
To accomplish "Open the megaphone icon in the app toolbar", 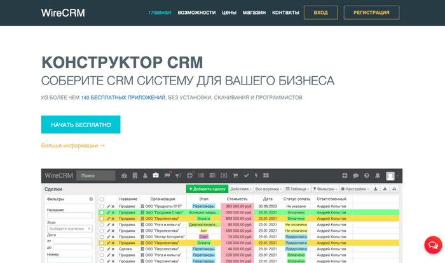I will (178, 175).
